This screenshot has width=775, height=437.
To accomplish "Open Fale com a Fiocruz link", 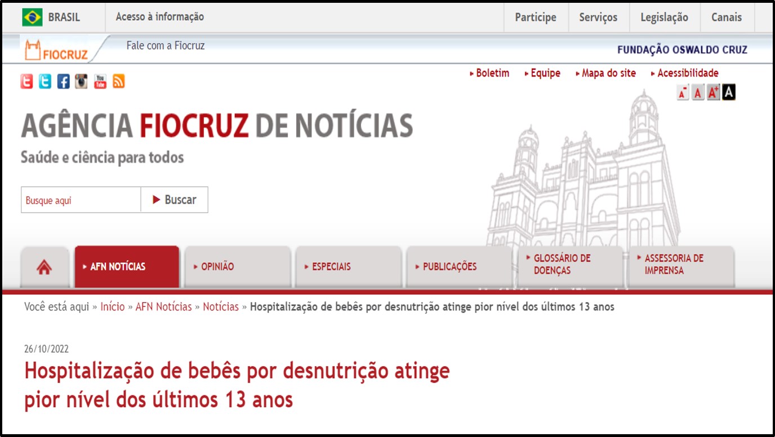I will (166, 46).
